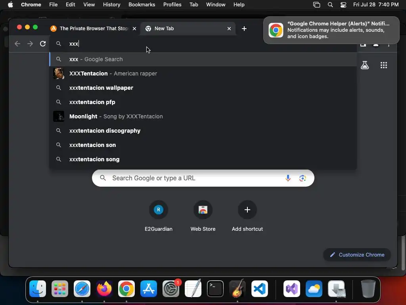
Task: Open Control Center in the menu bar
Action: coord(343,5)
